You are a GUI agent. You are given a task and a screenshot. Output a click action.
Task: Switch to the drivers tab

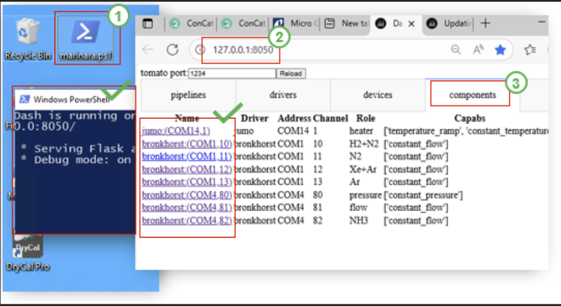point(283,95)
